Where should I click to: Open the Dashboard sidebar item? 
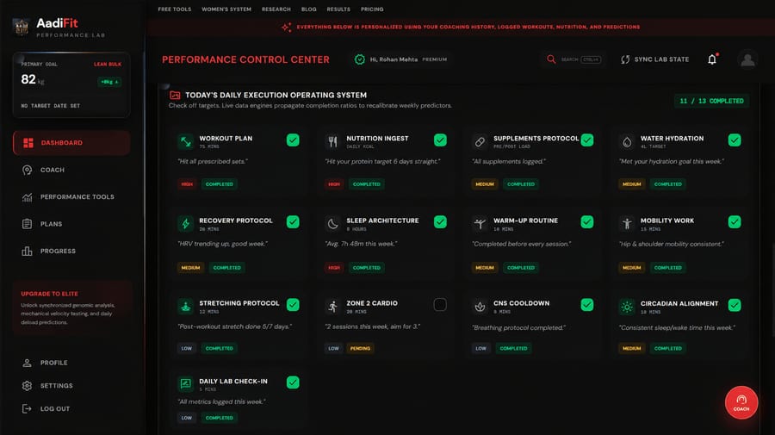71,143
